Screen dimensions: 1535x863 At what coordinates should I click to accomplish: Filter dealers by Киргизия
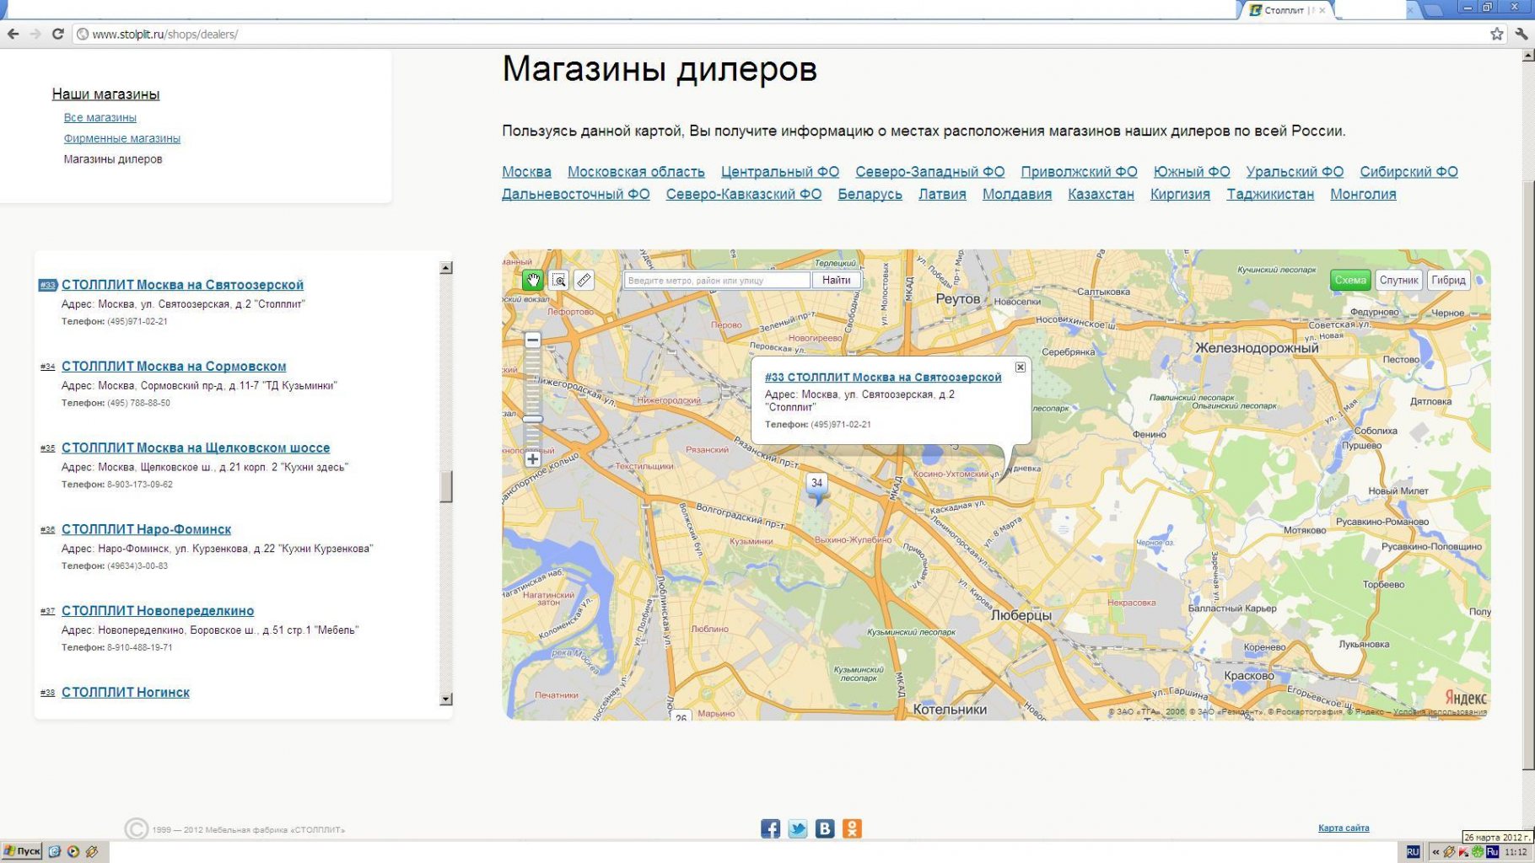coord(1180,194)
